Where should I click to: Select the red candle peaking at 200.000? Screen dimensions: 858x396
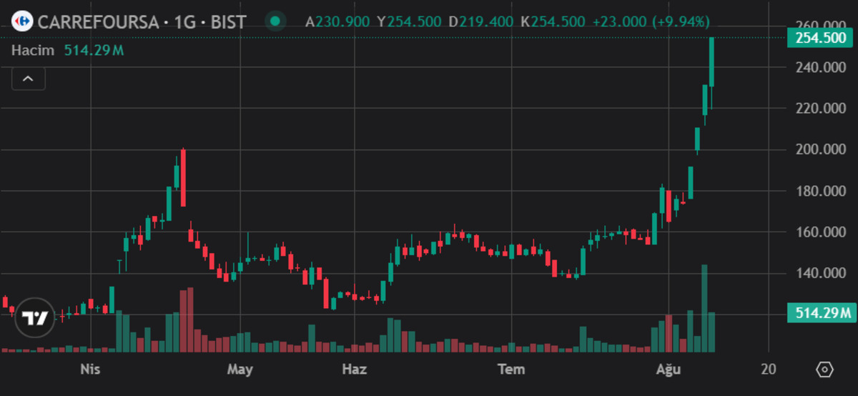(x=183, y=177)
